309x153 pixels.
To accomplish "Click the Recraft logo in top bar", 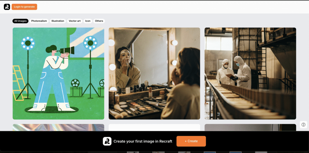I will tap(7, 7).
